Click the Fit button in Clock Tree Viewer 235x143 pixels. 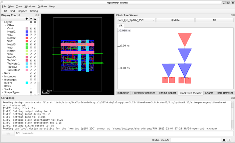click(214, 20)
